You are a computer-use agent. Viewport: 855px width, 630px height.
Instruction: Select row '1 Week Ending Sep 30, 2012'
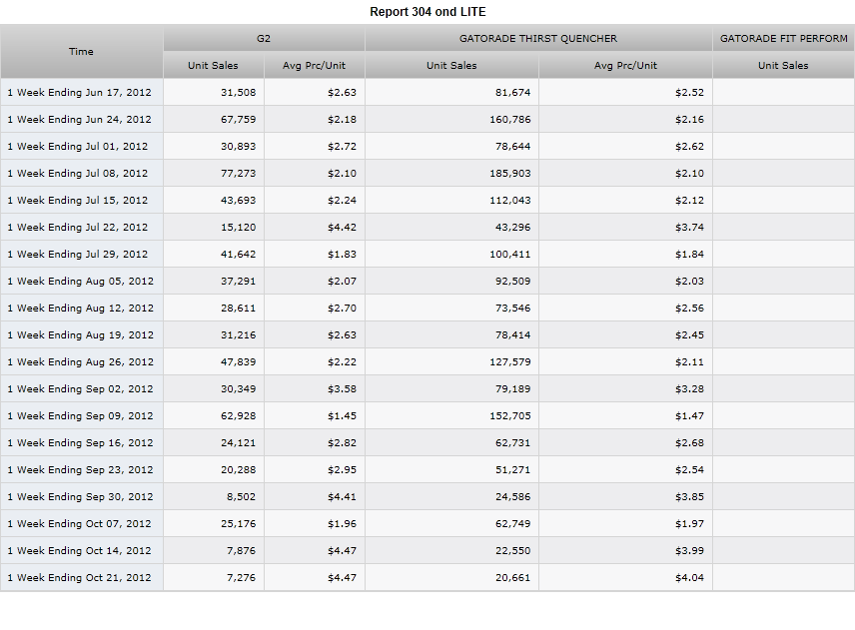pos(427,497)
